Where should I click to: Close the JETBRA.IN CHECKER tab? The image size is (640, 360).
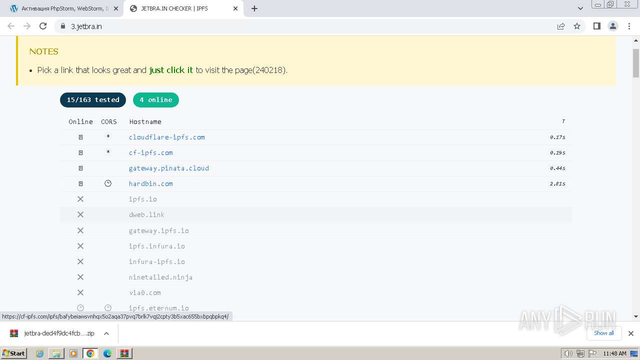pyautogui.click(x=235, y=8)
